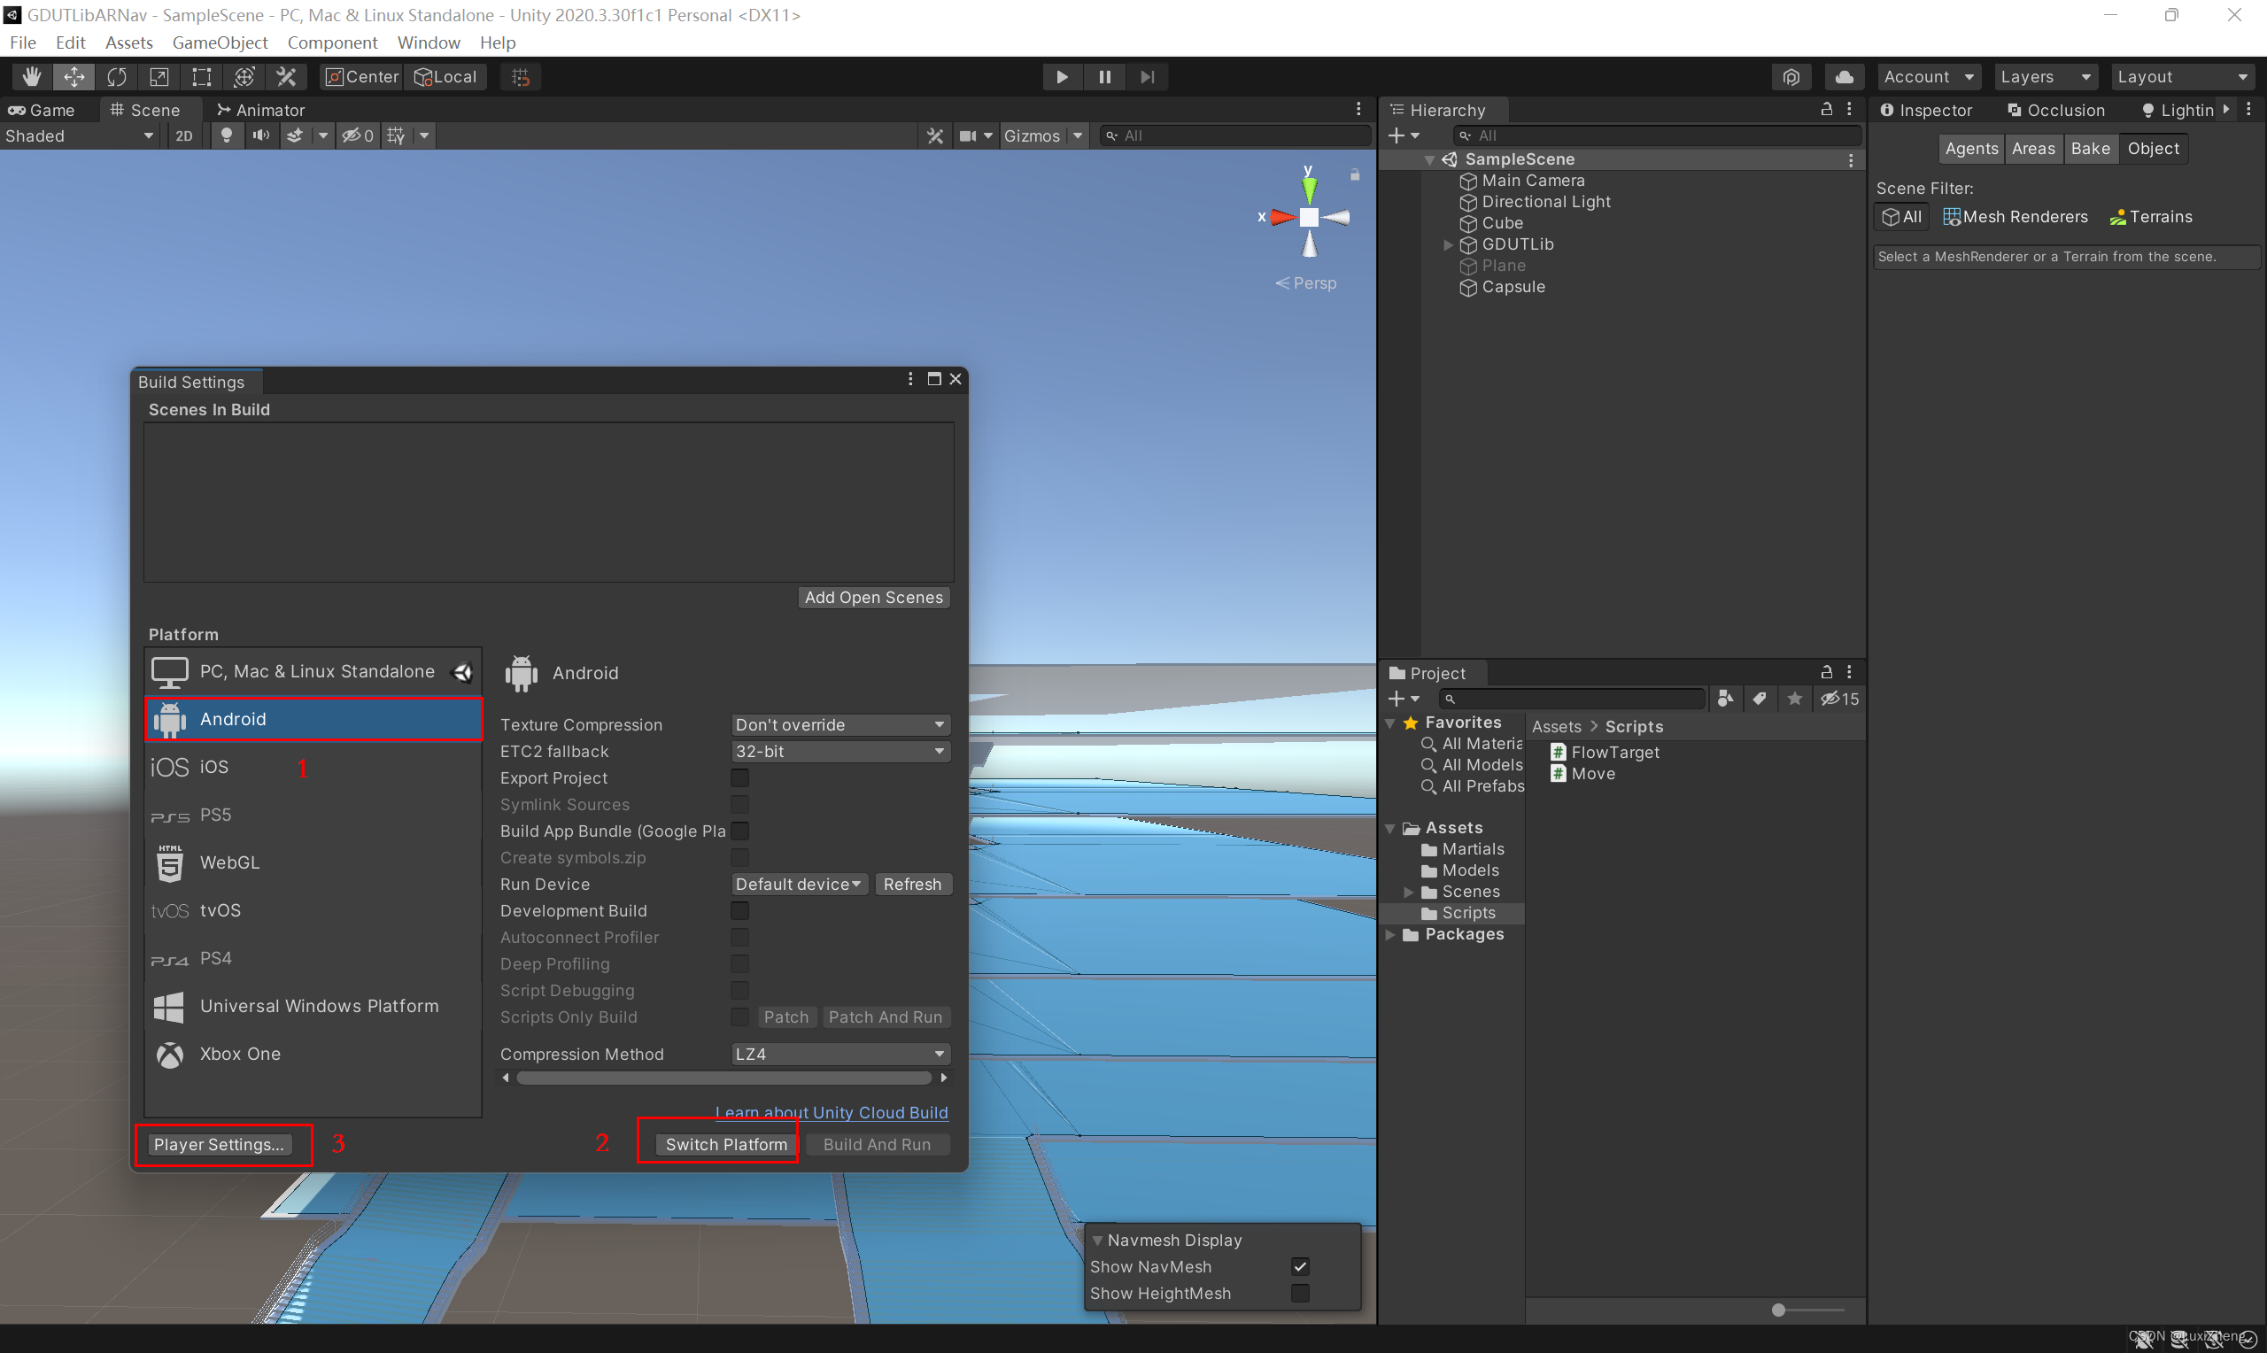Screen dimensions: 2267x1353
Task: Open the Component menu
Action: (332, 42)
